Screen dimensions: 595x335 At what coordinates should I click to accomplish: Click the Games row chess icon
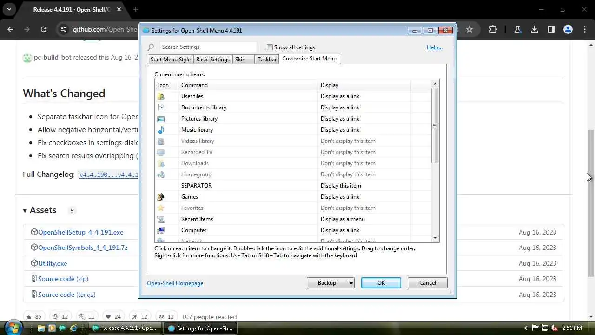tap(161, 197)
